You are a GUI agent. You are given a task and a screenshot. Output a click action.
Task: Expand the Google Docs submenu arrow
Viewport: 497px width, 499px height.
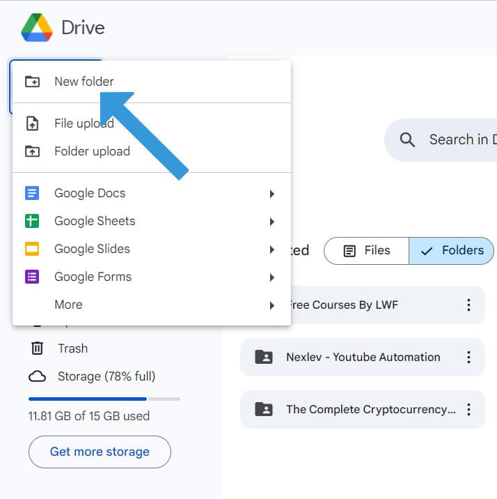coord(271,194)
